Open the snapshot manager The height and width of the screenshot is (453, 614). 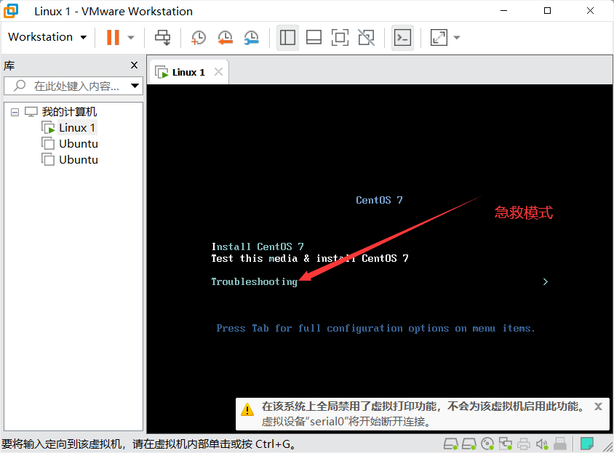click(252, 38)
